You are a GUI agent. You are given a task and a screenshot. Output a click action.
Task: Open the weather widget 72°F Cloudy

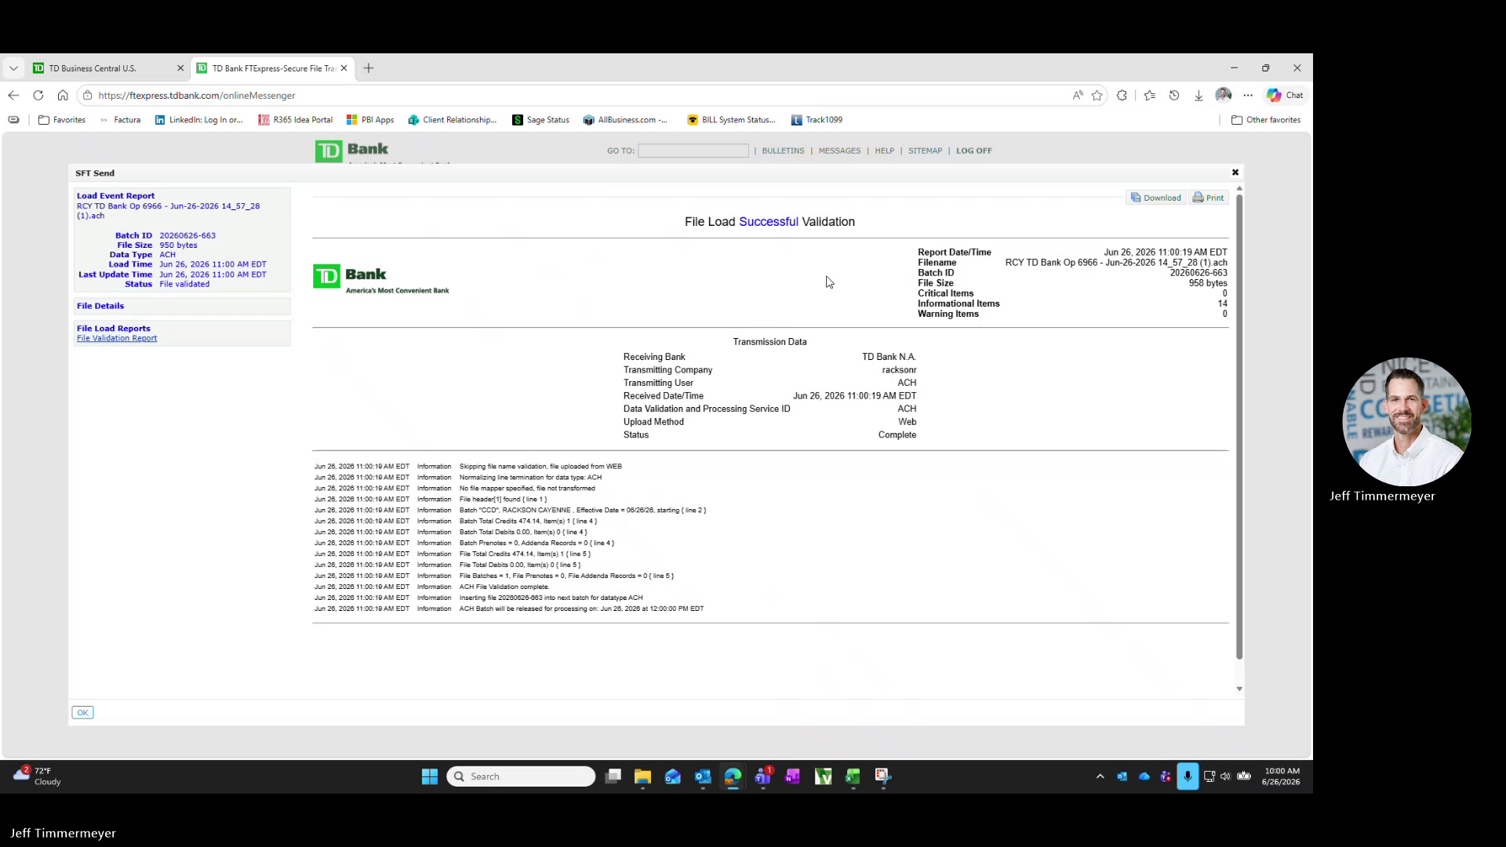coord(38,776)
